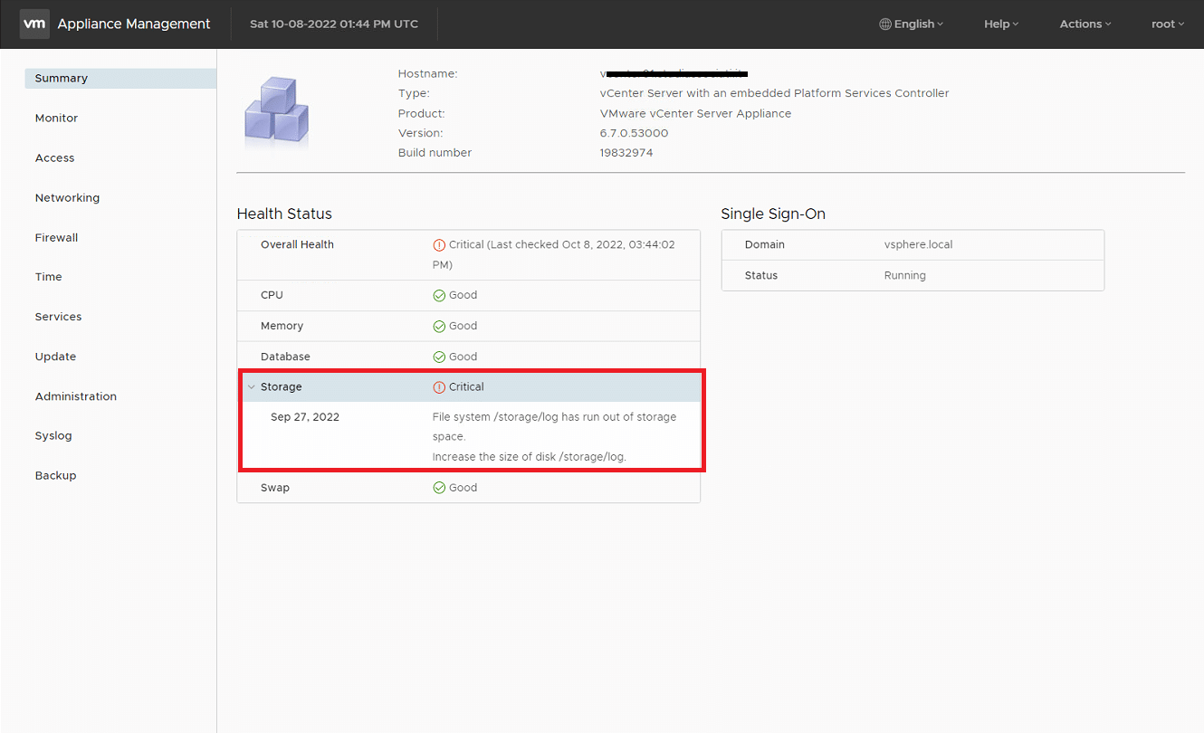Open the Syslog page
Screen dimensions: 1204x733
[x=53, y=436]
